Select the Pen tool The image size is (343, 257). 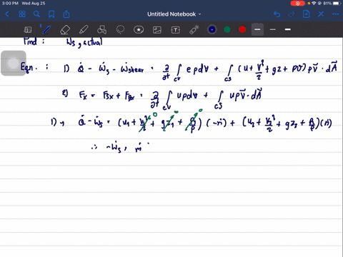46,30
